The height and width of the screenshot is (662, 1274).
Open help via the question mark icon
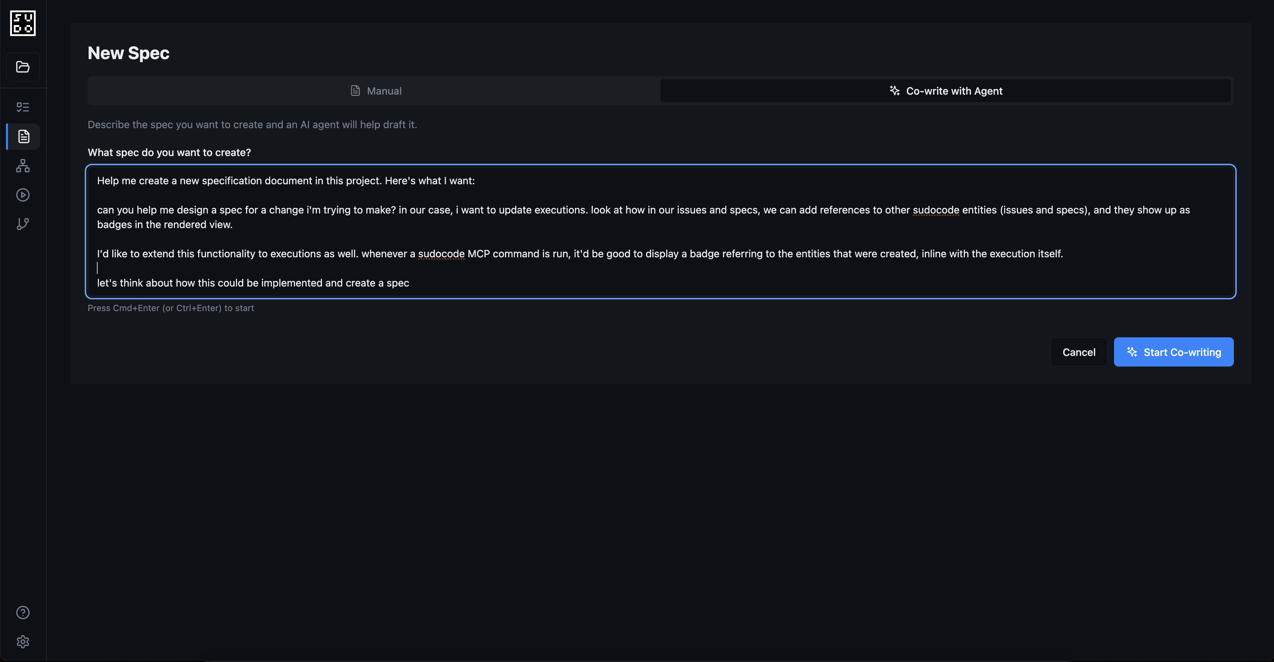23,612
